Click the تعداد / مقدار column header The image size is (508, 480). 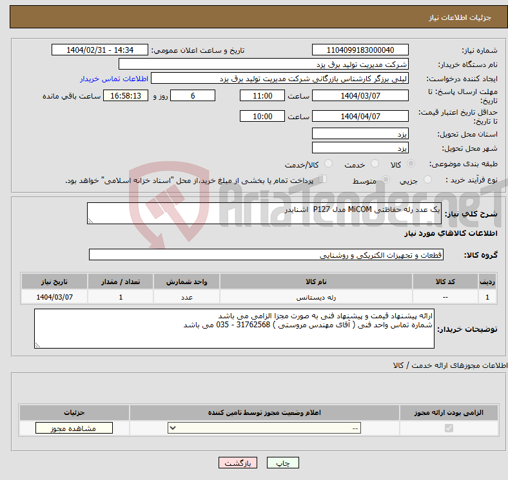(121, 282)
